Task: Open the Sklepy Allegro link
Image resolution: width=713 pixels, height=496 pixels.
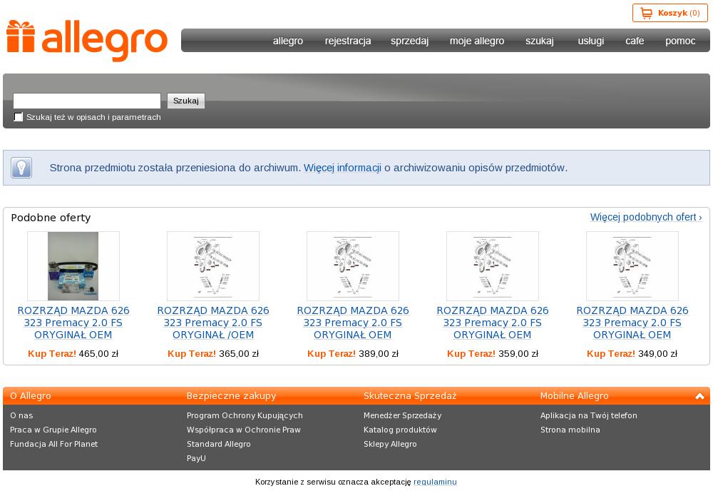Action: [x=390, y=444]
